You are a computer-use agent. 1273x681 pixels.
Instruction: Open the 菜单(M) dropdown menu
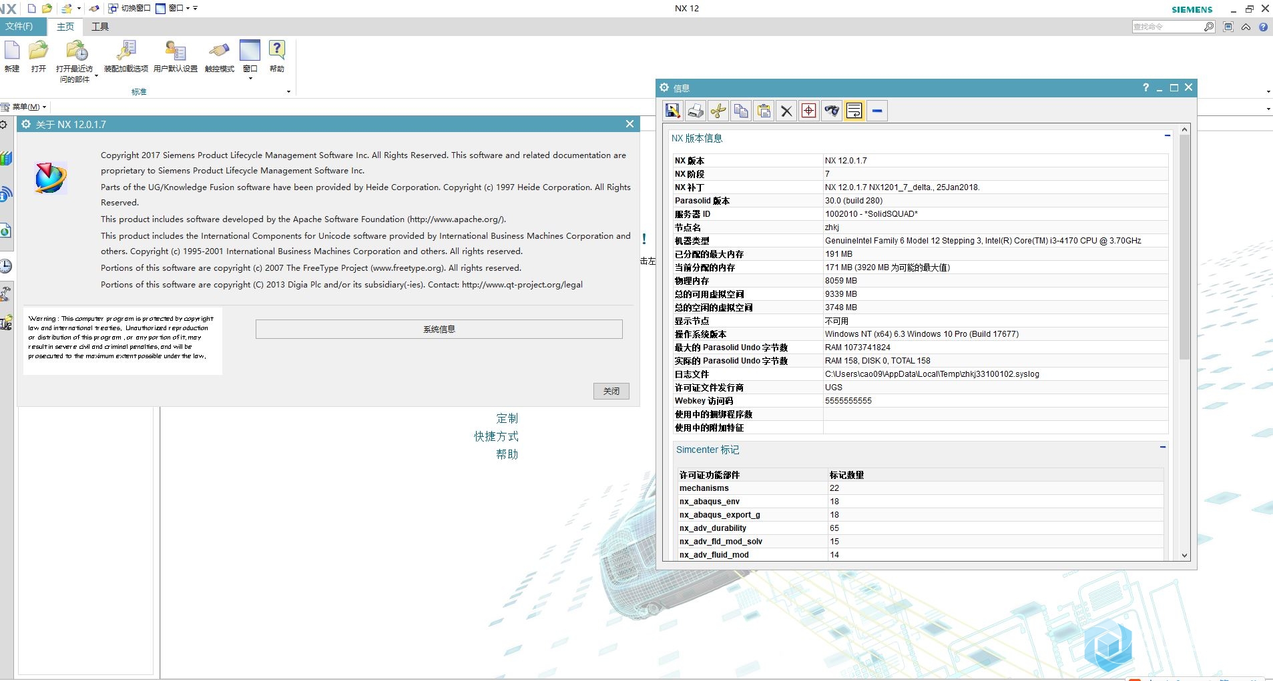point(25,107)
